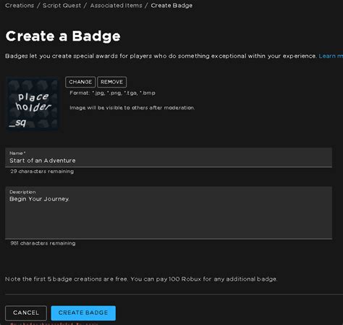Open the Learn more link

pyautogui.click(x=331, y=56)
